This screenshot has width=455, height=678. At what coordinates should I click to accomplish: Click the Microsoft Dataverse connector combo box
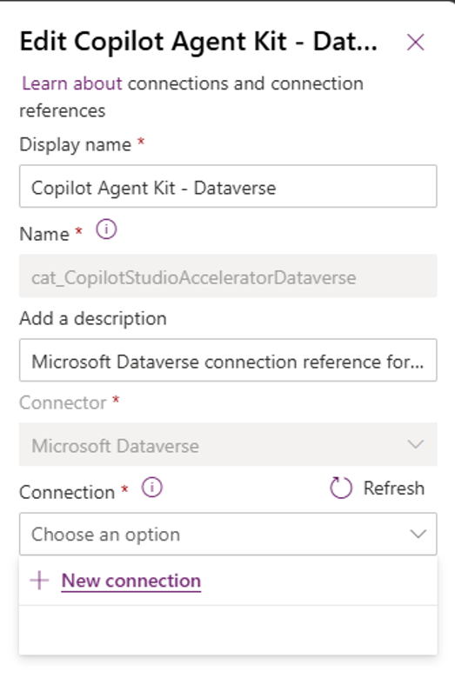click(228, 444)
